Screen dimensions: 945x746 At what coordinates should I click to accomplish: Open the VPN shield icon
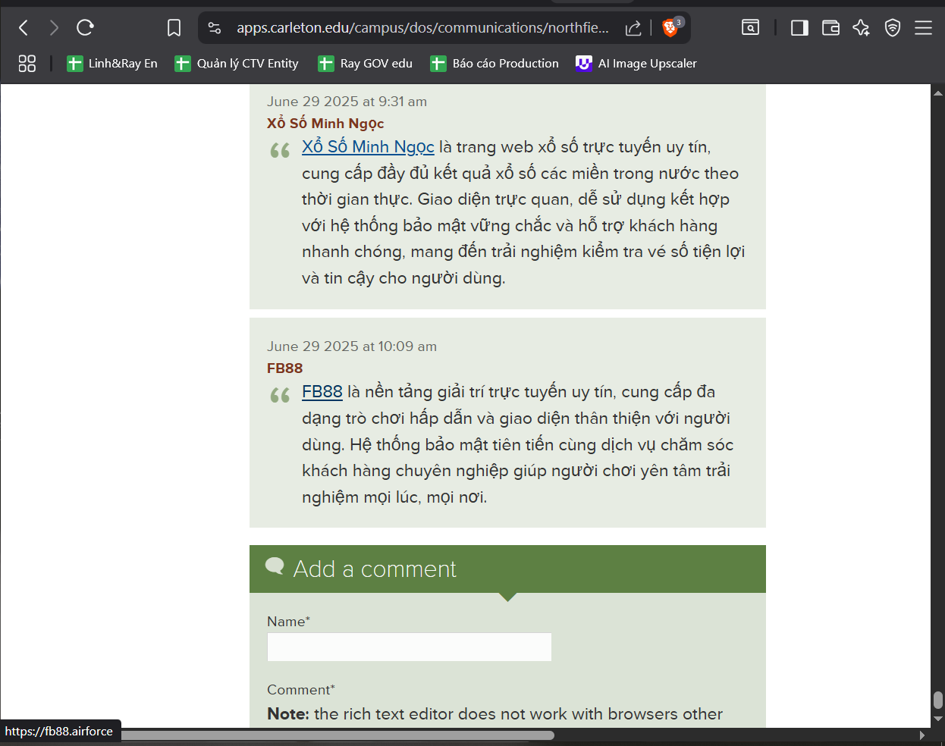click(x=893, y=28)
